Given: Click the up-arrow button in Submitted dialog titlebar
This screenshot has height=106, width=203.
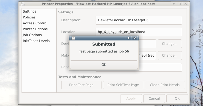Looking at the screenshot, I should 129,38.
